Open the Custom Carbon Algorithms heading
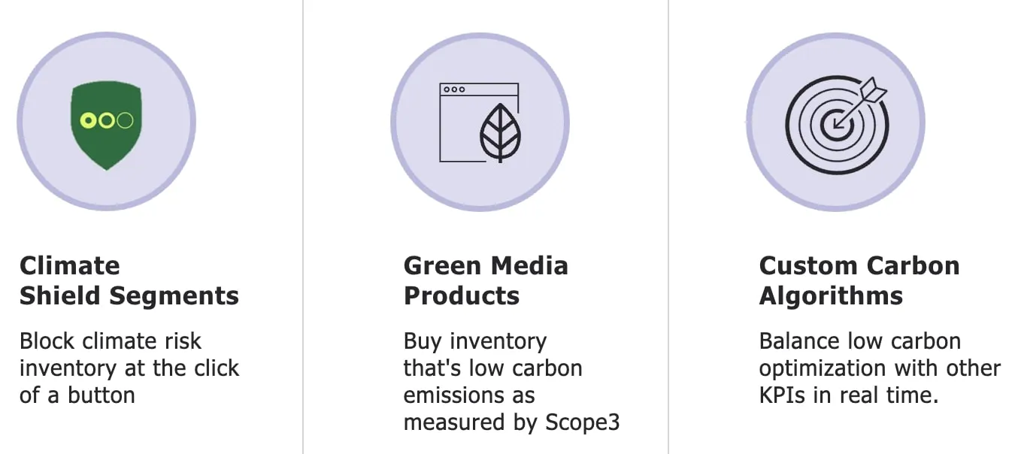Screen dimensions: 1009x454 click(859, 280)
